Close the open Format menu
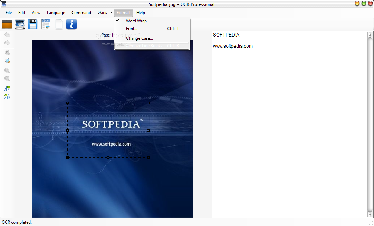This screenshot has height=226, width=374. (x=123, y=13)
